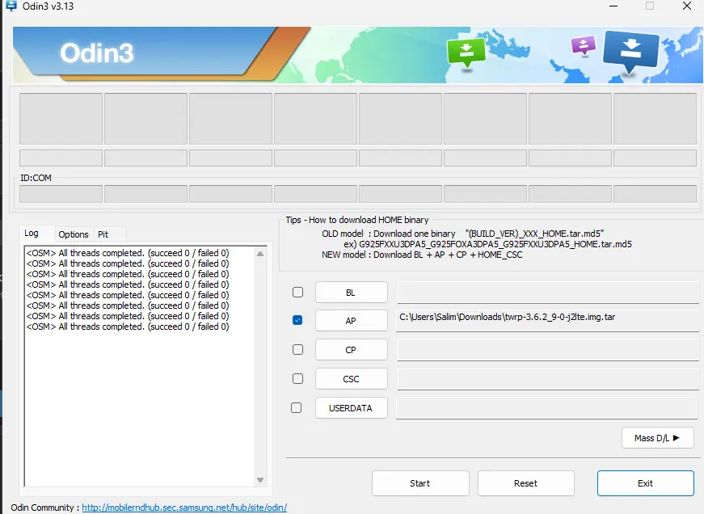Open the Options tab
Screen dimensions: 704x514
pos(74,234)
